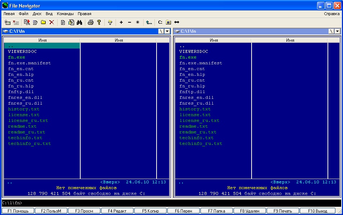343x215 pixels.
Task: Select fn.exe in the left panel
Action: [x=17, y=57]
